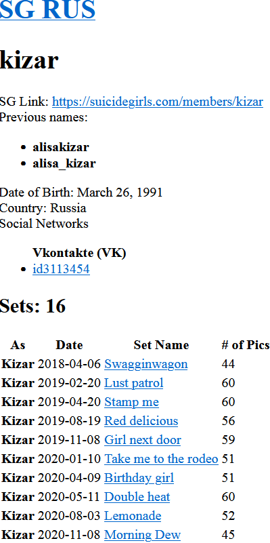Open the Red delicious set
Screen dimensions: 270x543
point(141,421)
